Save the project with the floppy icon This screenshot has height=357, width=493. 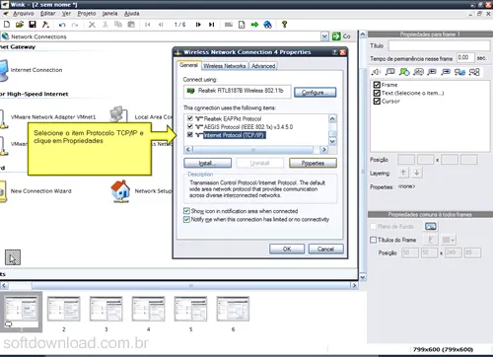tap(33, 25)
